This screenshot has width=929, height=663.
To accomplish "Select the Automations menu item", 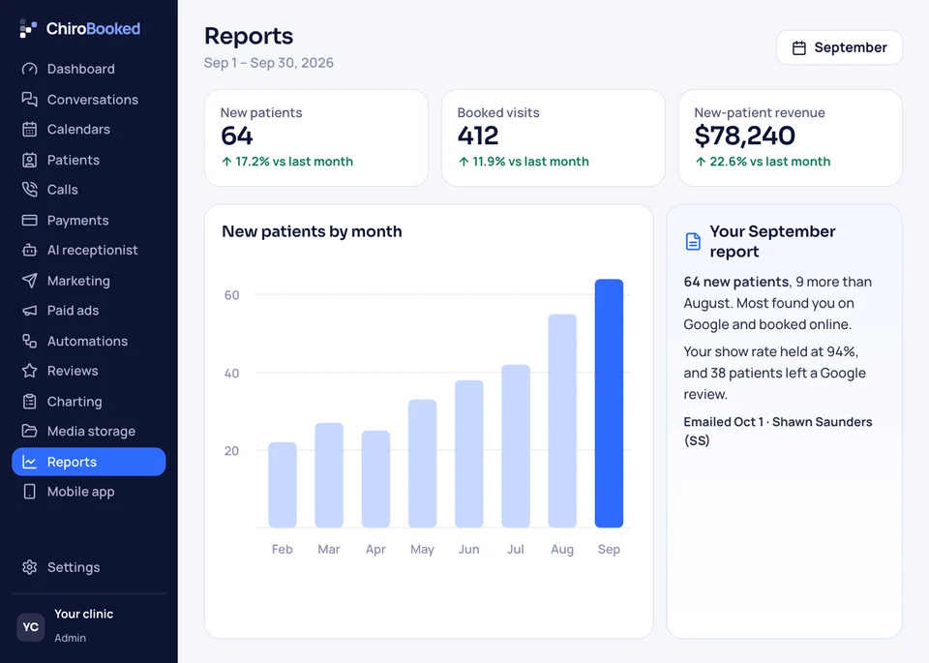I will pyautogui.click(x=89, y=341).
